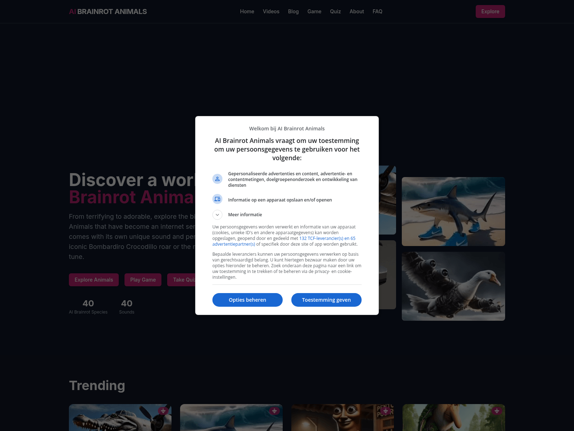This screenshot has height=431, width=574.
Task: Click the person icon next to personalized ads text
Action: coord(217,179)
